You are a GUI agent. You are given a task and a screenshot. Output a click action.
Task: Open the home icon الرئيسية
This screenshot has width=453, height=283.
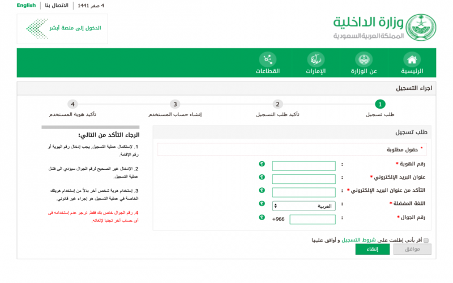click(x=412, y=59)
